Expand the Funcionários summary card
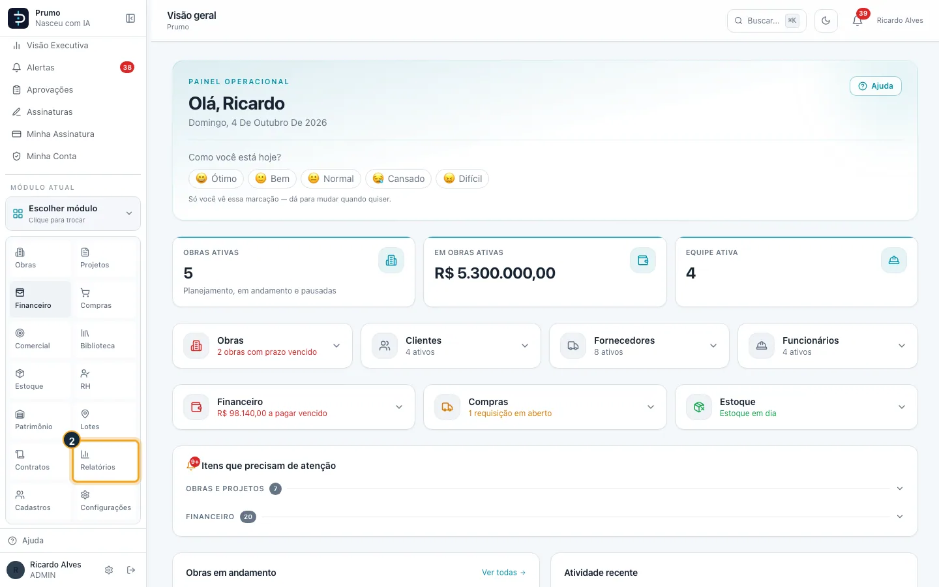 tap(827, 346)
